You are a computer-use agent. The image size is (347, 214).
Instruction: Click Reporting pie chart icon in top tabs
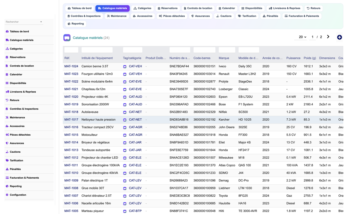69,24
